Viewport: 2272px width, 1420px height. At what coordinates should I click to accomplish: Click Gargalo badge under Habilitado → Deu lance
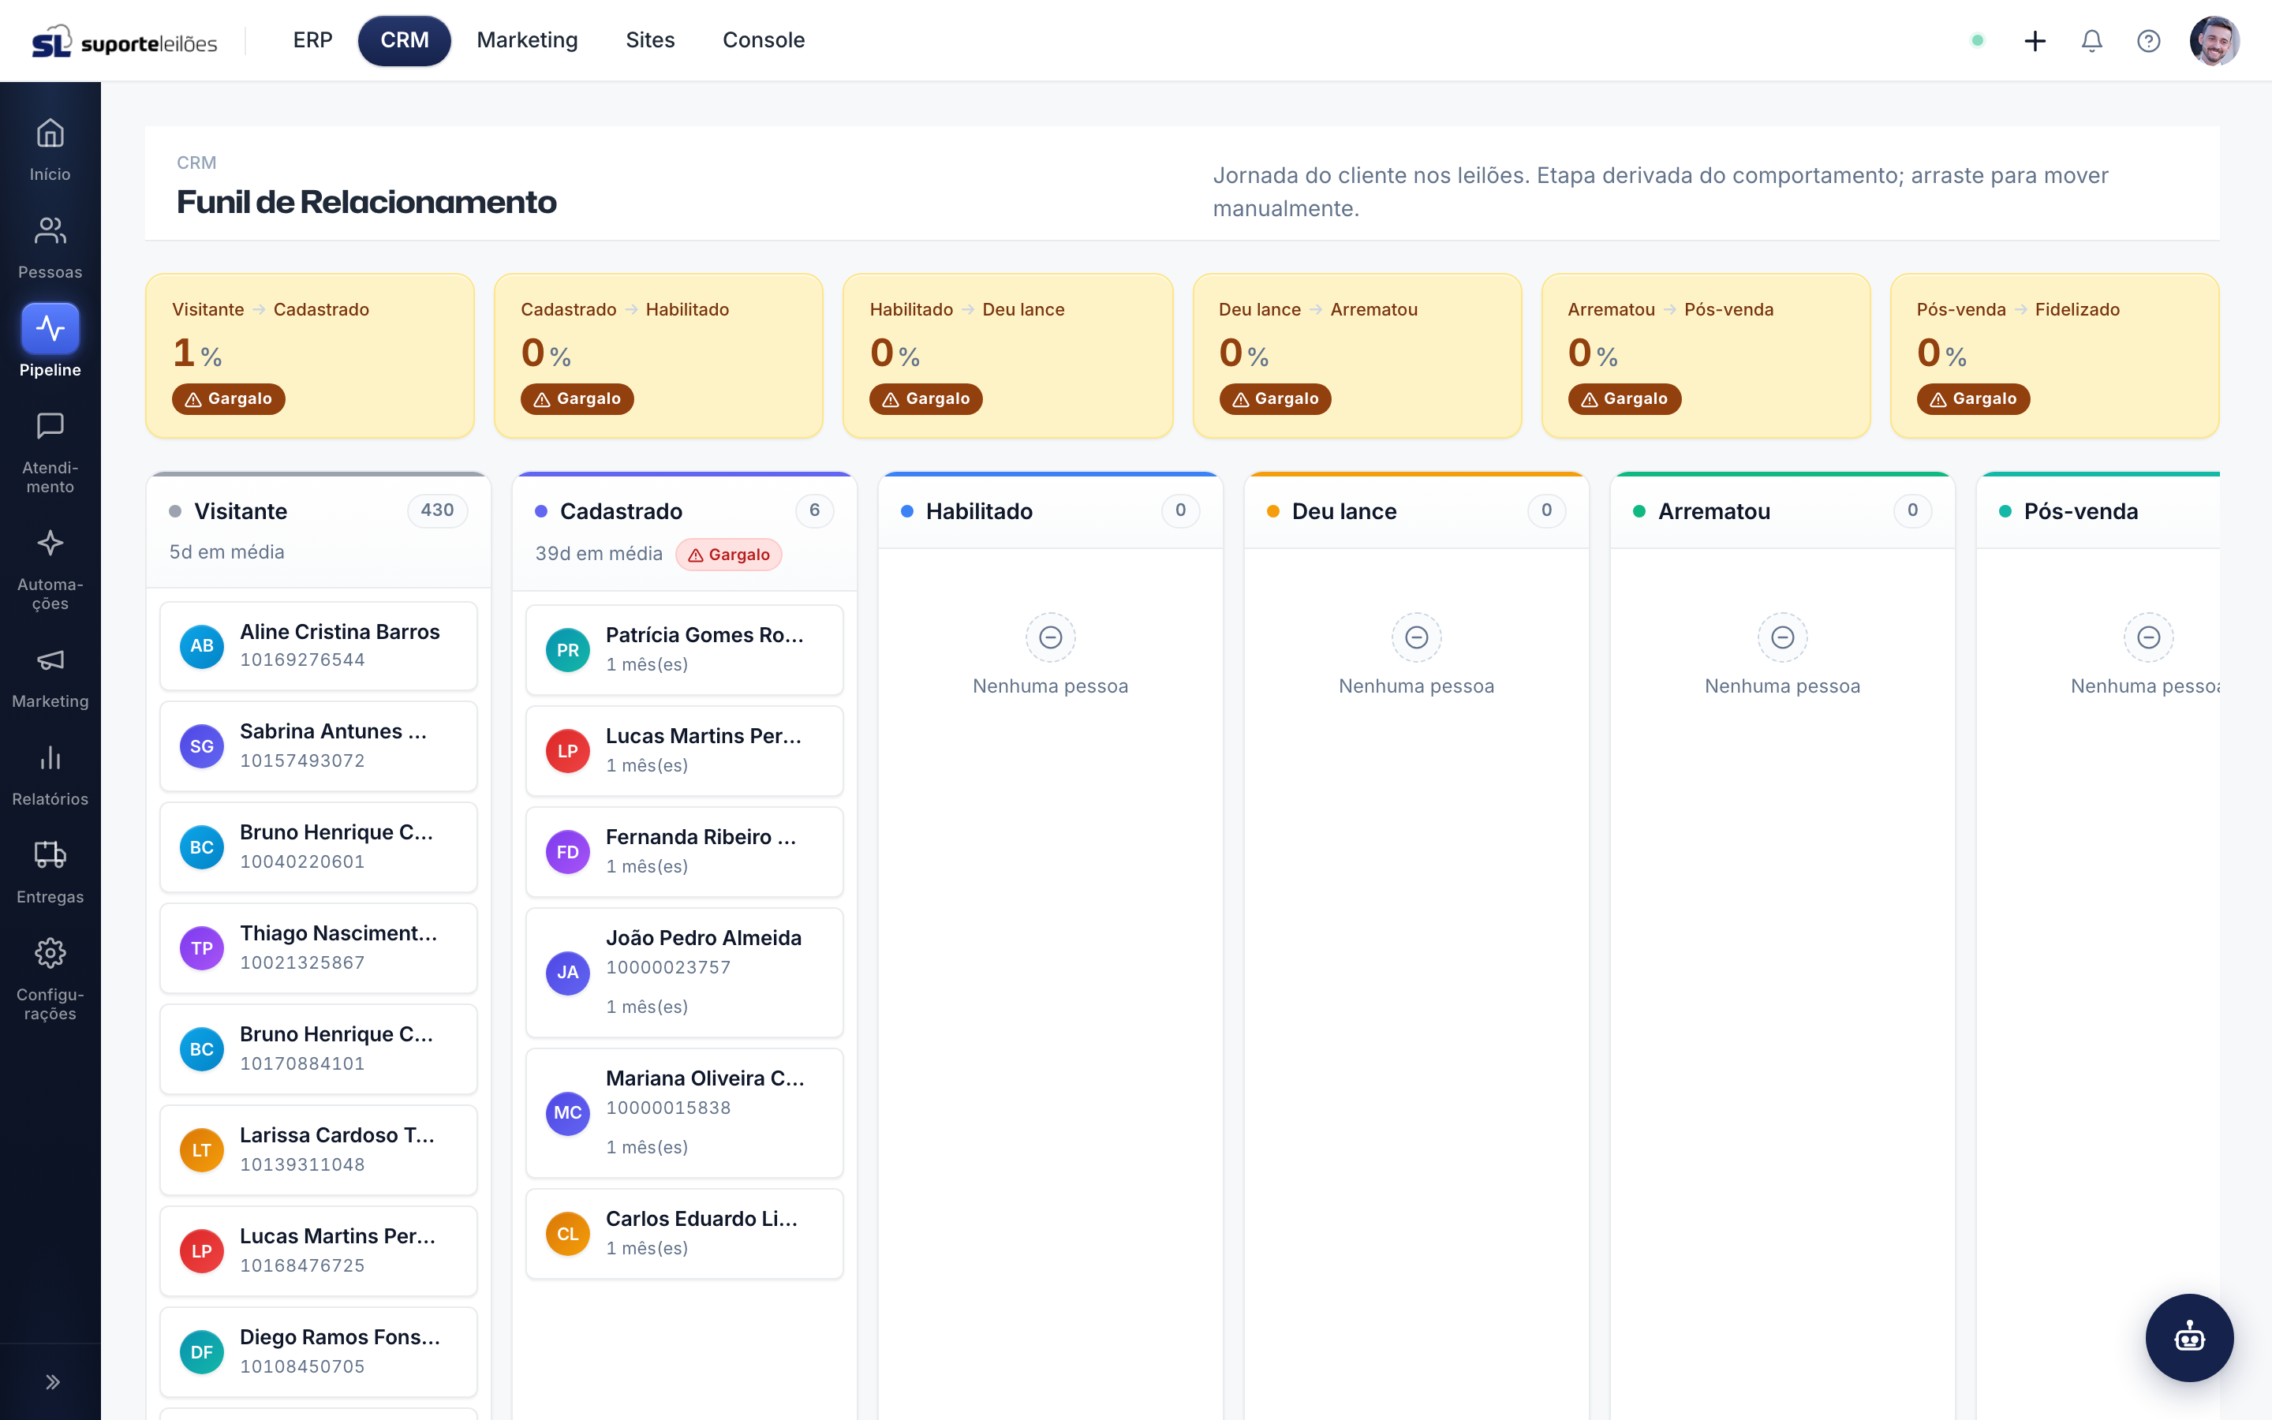[925, 399]
